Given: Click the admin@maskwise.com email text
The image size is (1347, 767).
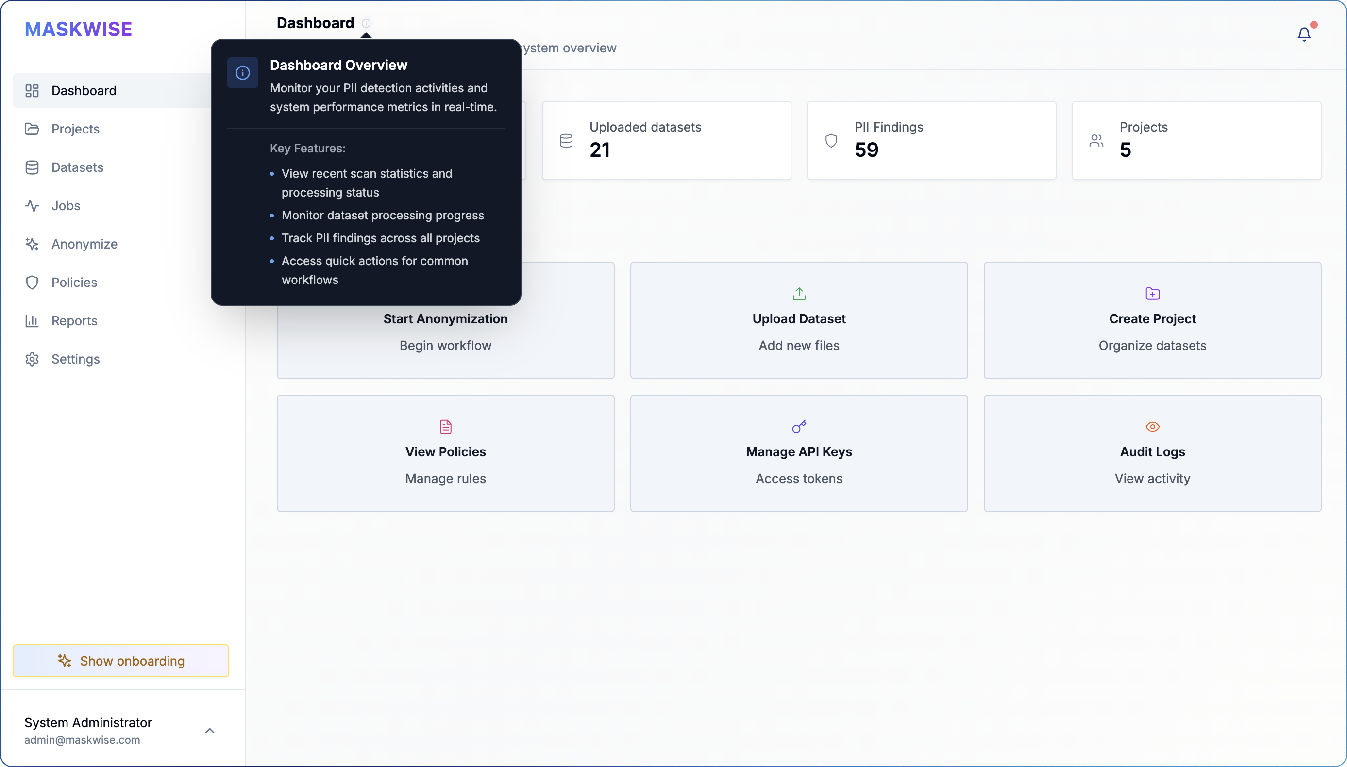Looking at the screenshot, I should pyautogui.click(x=82, y=740).
